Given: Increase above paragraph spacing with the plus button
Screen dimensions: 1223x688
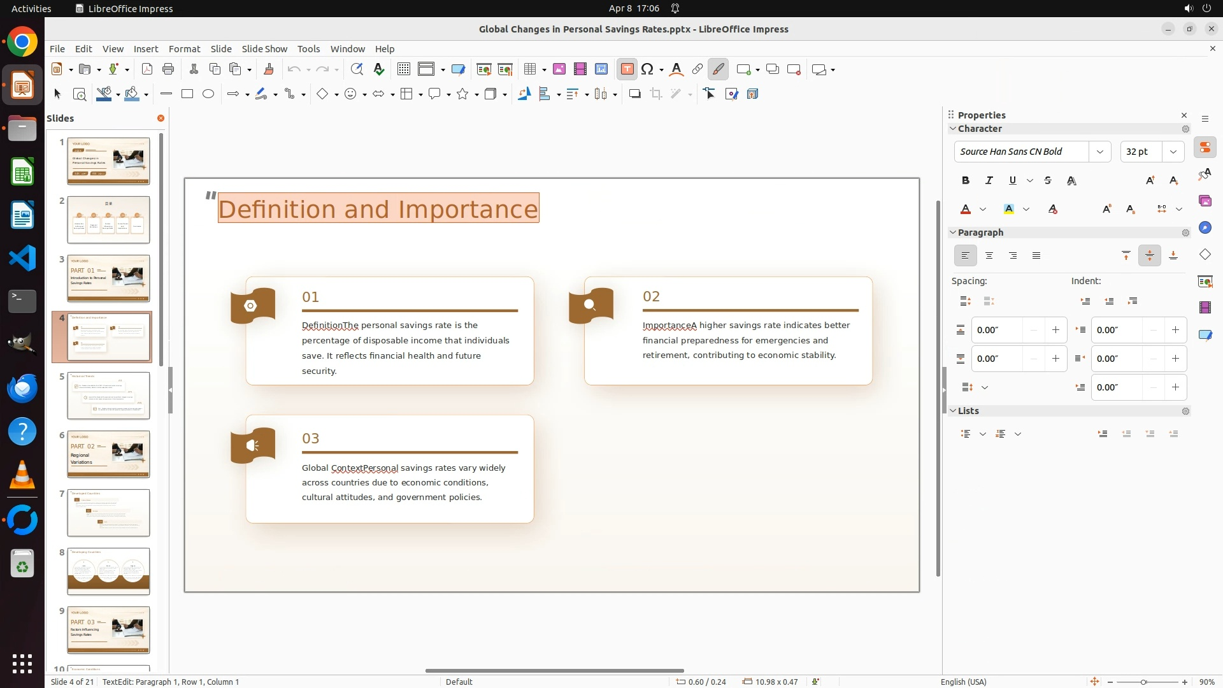Looking at the screenshot, I should point(1055,330).
